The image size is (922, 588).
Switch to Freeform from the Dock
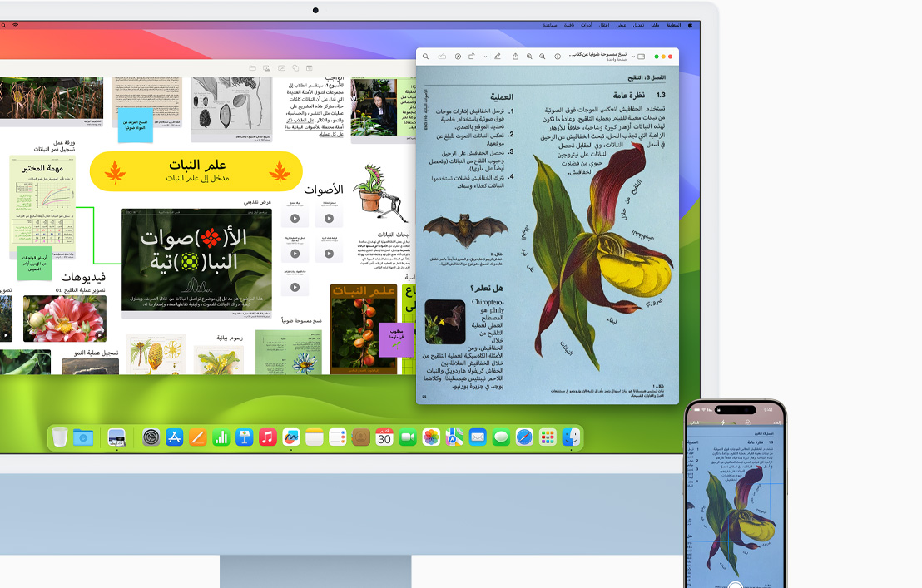(x=291, y=437)
